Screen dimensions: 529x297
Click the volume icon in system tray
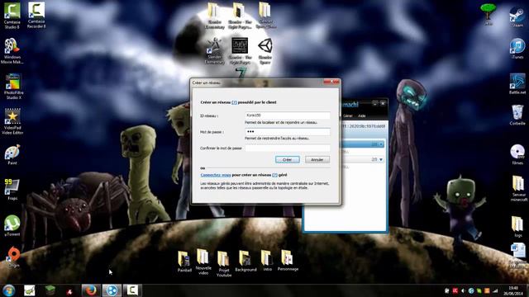[x=463, y=290]
